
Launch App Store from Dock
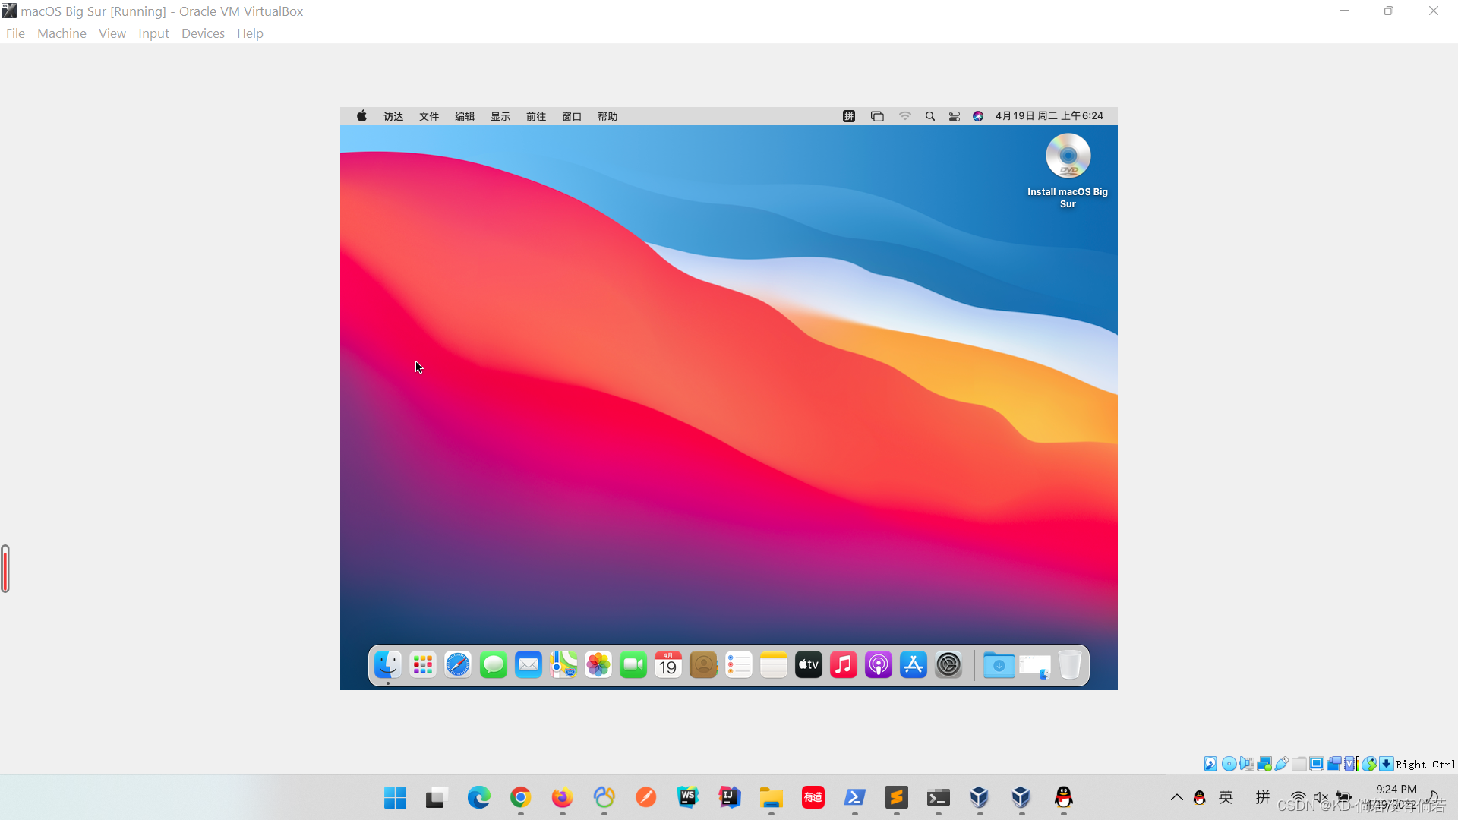912,664
